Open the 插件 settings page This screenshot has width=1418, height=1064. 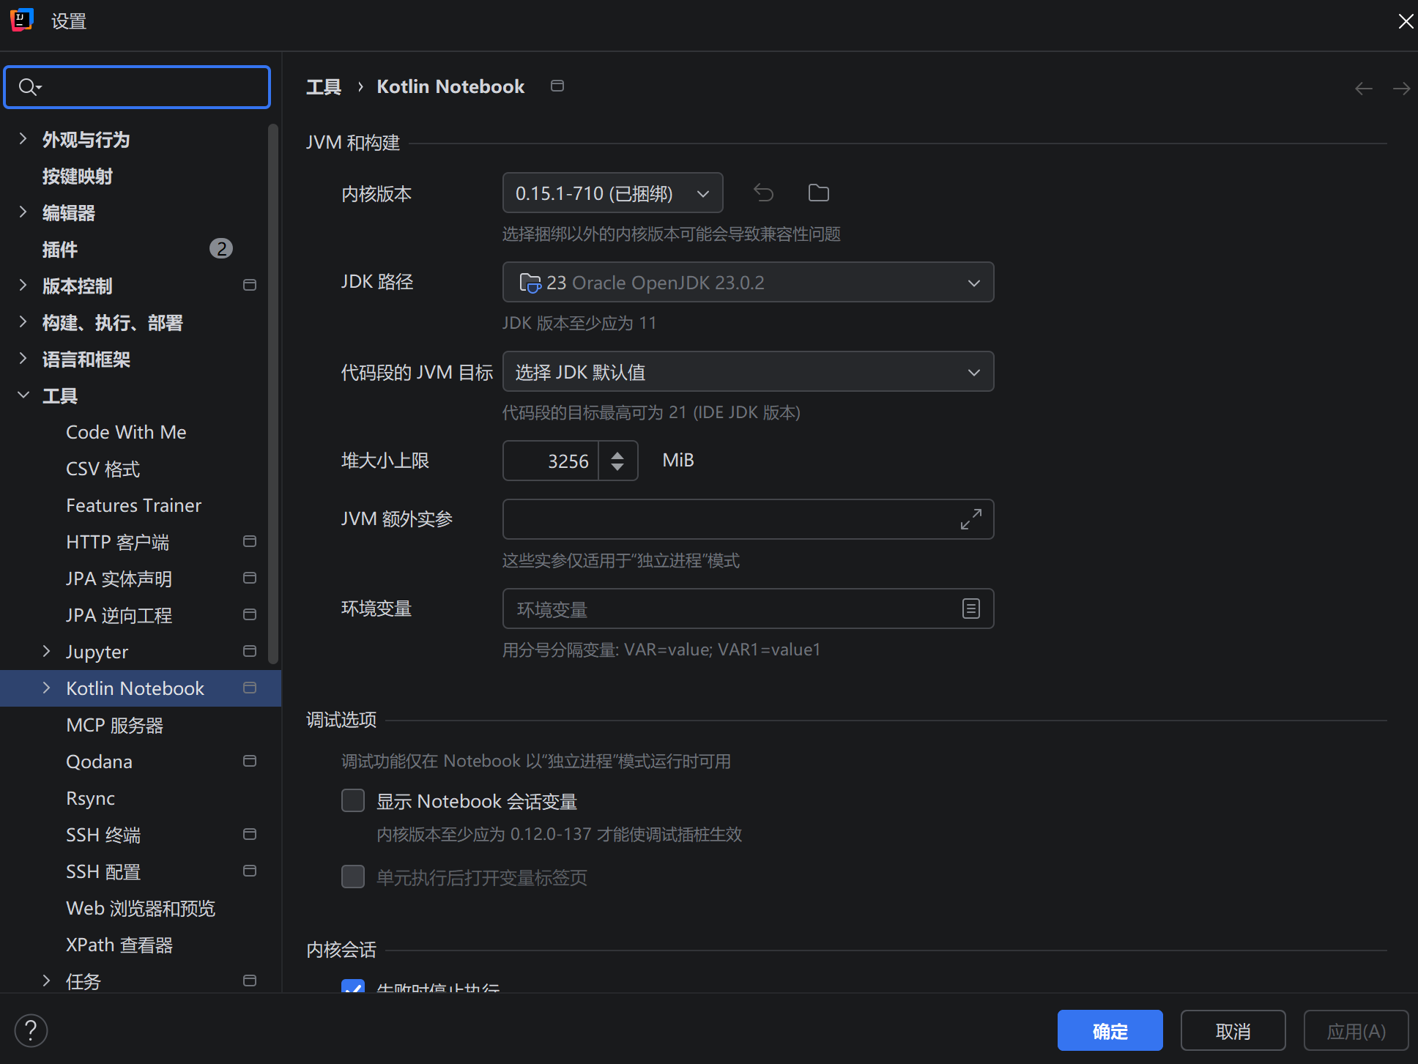pos(60,250)
